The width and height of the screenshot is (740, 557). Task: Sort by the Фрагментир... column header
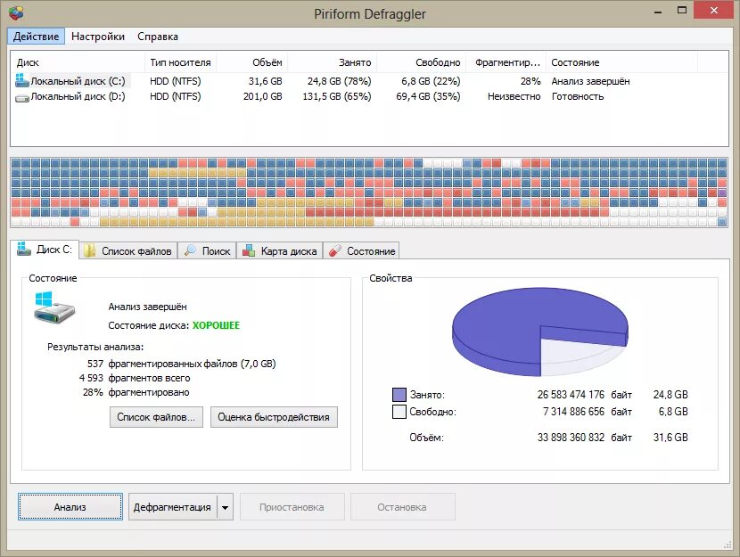click(x=506, y=62)
